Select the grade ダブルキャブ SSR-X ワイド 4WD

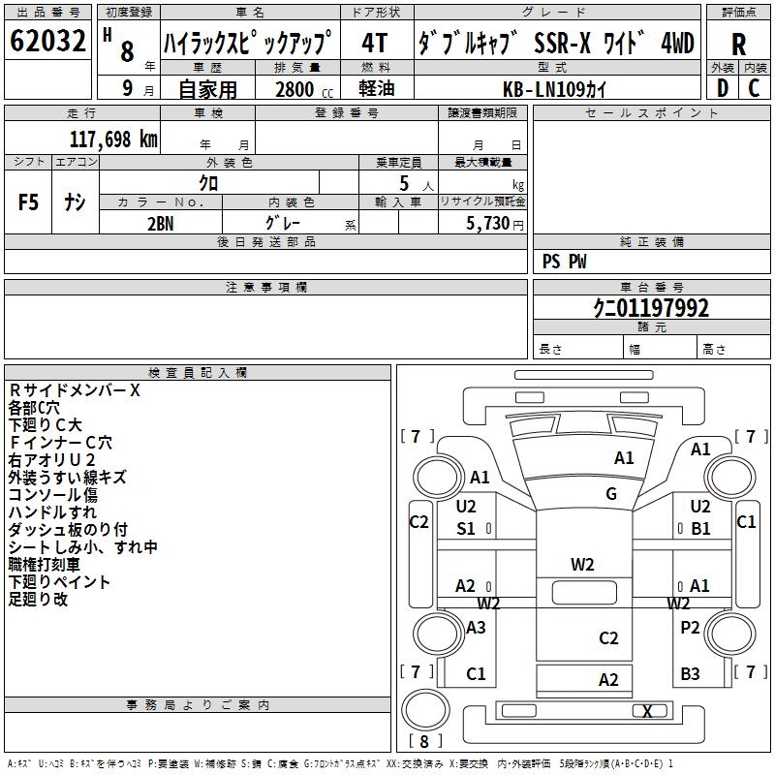pyautogui.click(x=556, y=43)
